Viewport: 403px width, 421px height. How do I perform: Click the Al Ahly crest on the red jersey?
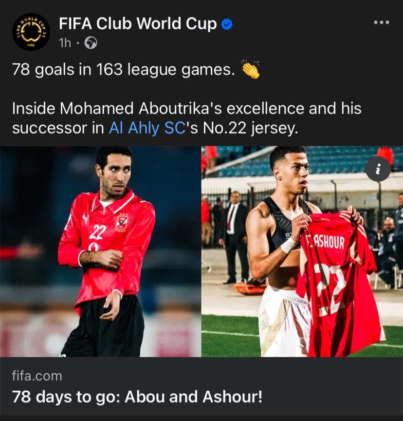coord(122,223)
